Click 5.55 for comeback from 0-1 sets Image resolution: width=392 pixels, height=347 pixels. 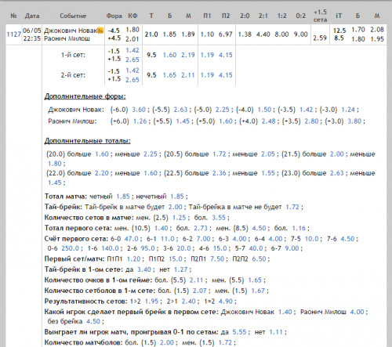click(239, 332)
